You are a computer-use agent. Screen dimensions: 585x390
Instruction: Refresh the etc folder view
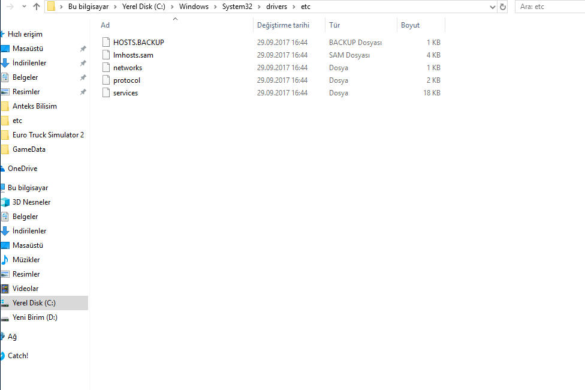(502, 7)
